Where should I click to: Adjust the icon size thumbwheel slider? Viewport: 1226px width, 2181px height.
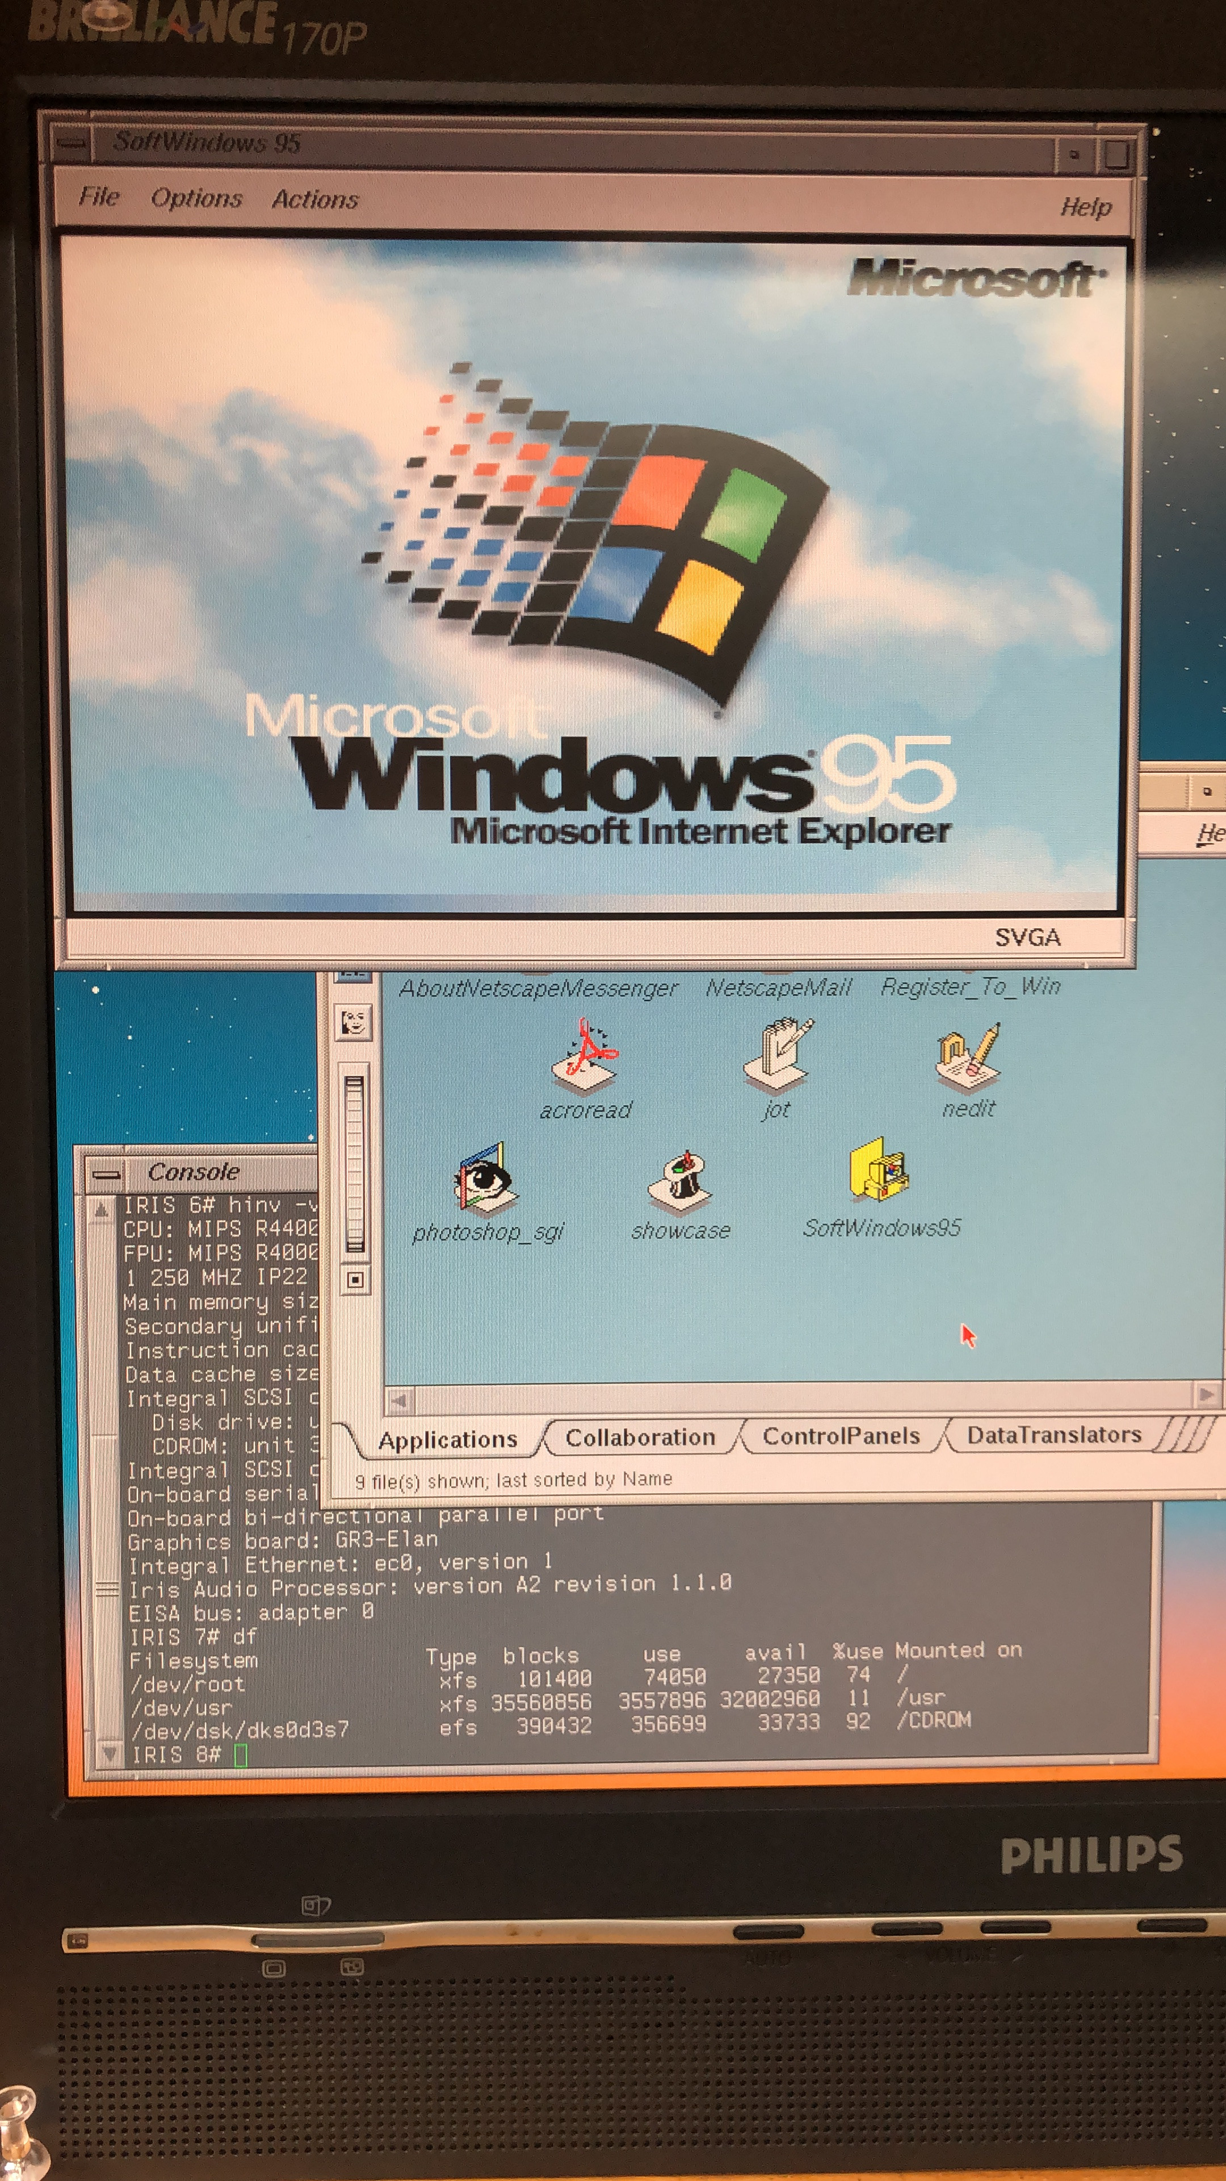[355, 1164]
